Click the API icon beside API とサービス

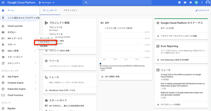(x=3, y=38)
